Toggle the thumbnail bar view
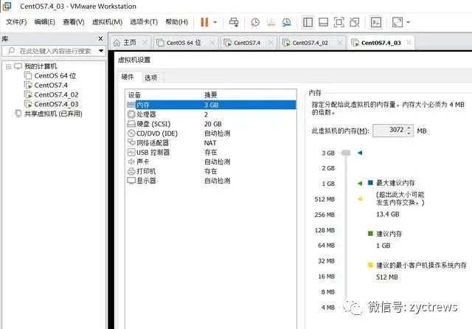Screen dimensions: 472x329 tap(323, 22)
